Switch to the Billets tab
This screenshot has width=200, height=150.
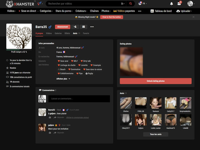pyautogui.click(x=67, y=34)
